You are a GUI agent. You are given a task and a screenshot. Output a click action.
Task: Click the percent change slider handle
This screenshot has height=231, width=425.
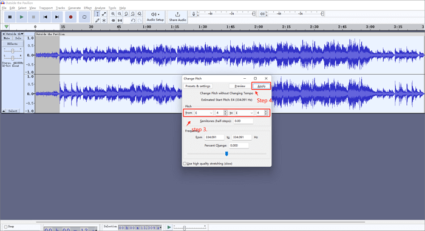226,154
